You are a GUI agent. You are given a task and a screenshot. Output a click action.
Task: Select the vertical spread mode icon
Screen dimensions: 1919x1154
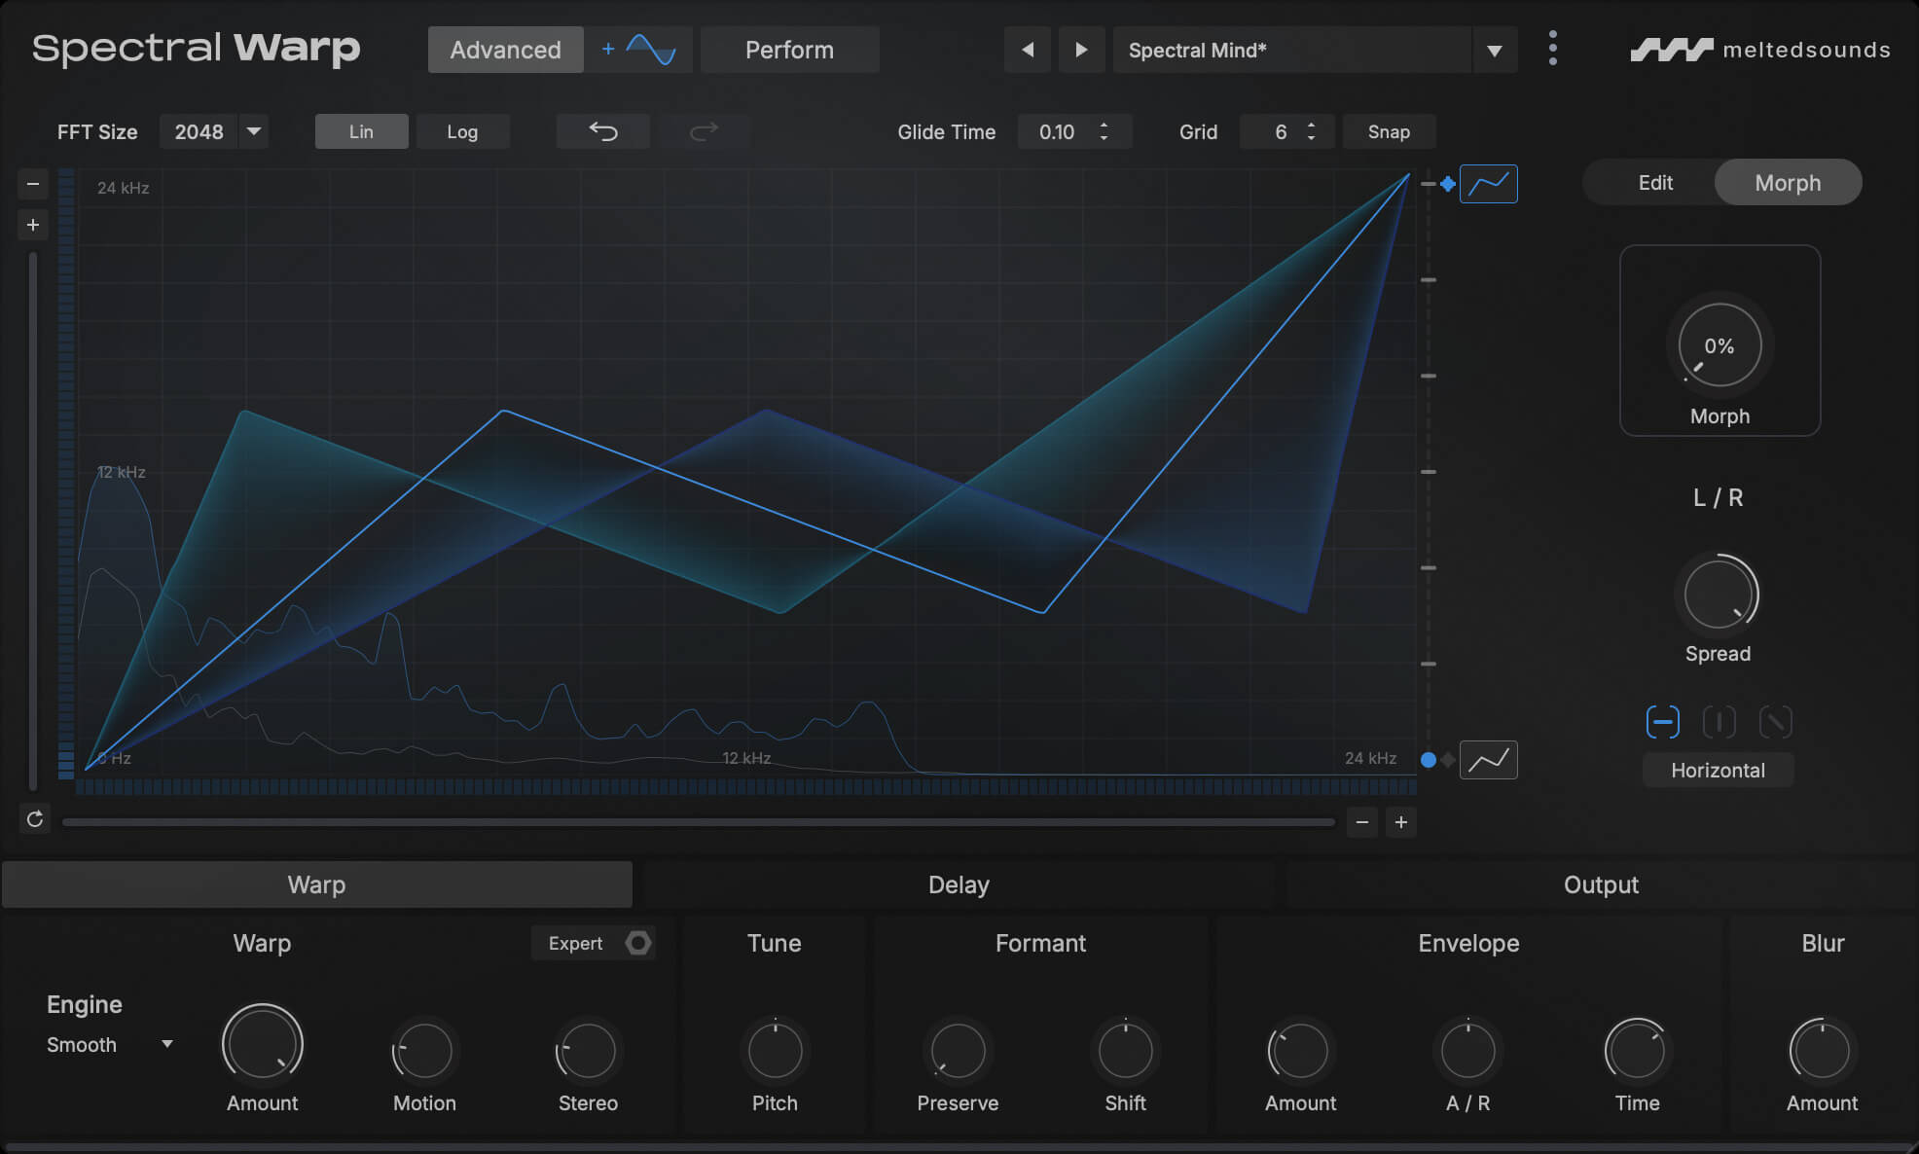(x=1720, y=722)
